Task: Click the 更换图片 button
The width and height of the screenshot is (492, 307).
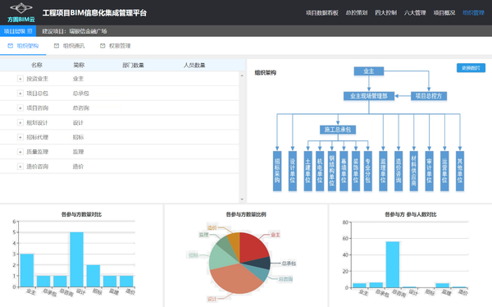Action: (471, 68)
